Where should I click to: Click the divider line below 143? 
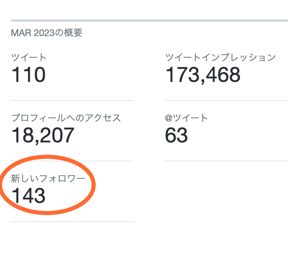[x=72, y=222]
